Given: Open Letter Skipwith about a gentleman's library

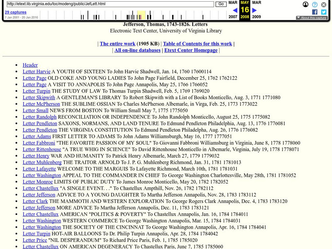Looking at the screenshot, I should [x=39, y=98].
